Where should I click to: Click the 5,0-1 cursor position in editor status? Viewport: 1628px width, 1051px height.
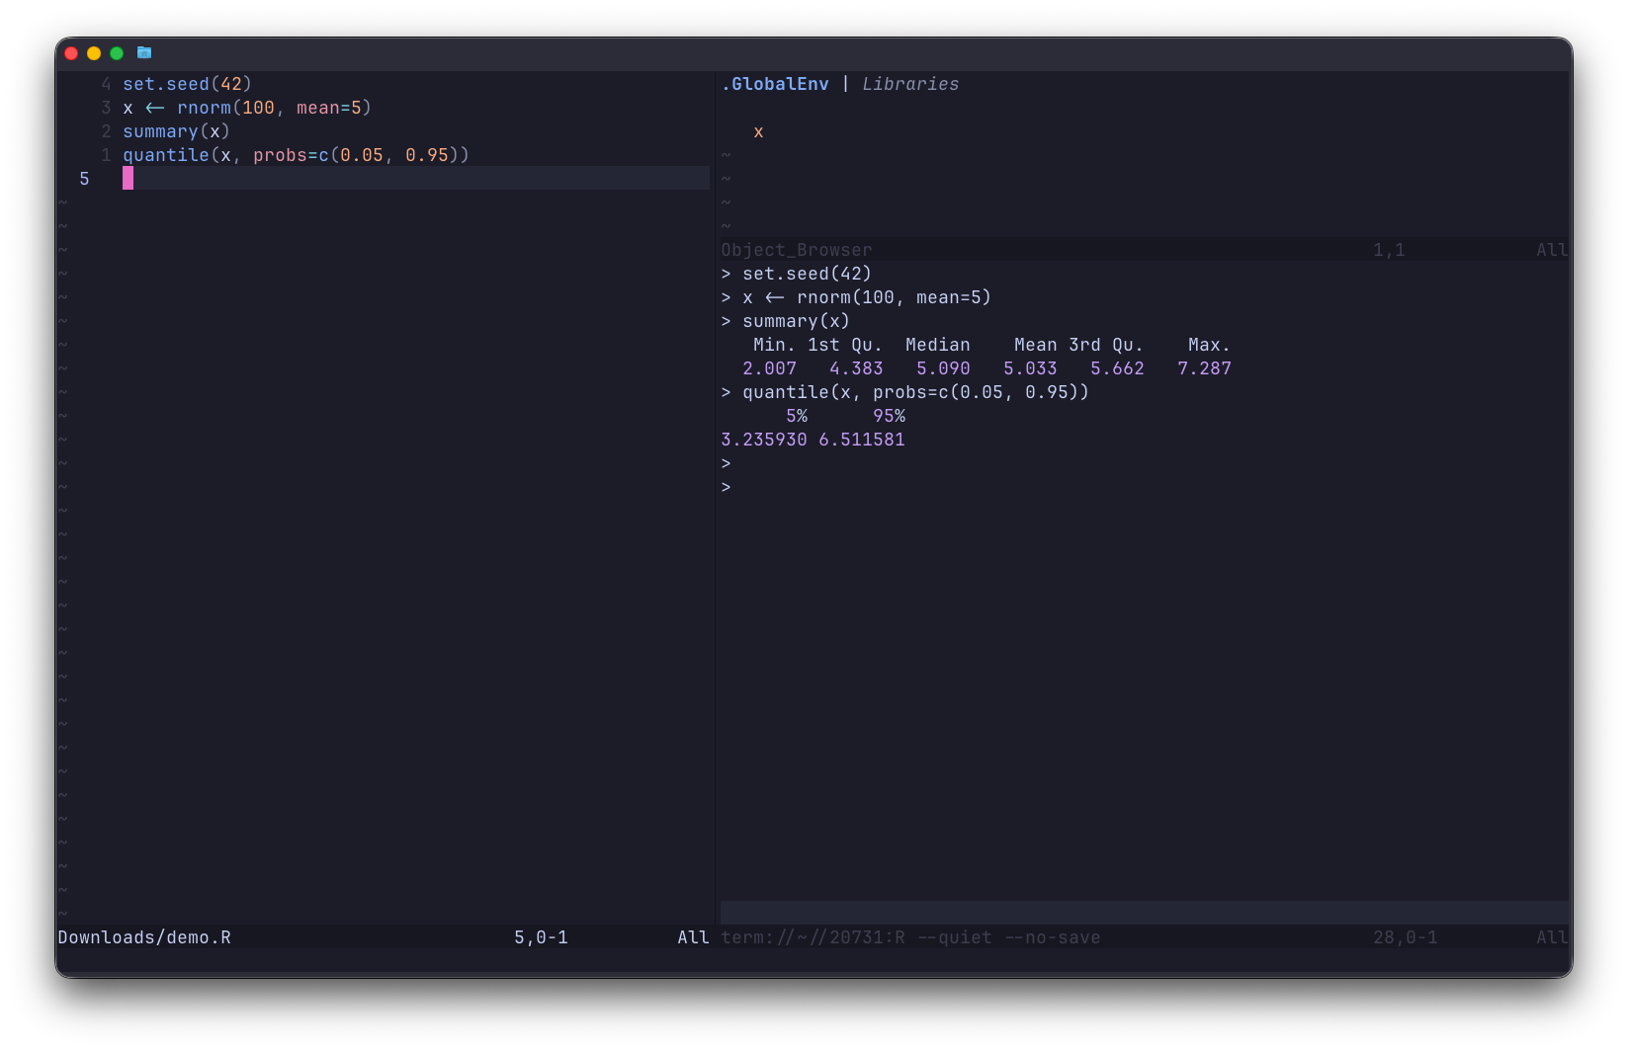pos(541,937)
